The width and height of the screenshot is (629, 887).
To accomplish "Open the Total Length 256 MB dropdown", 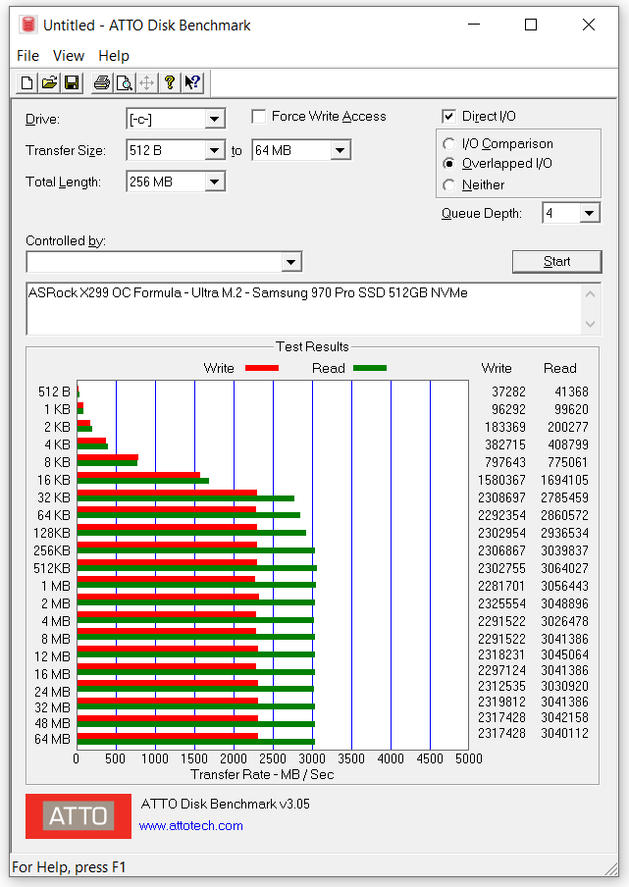I will 214,183.
